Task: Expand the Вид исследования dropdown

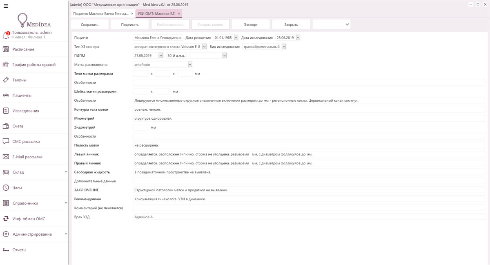Action: point(284,47)
